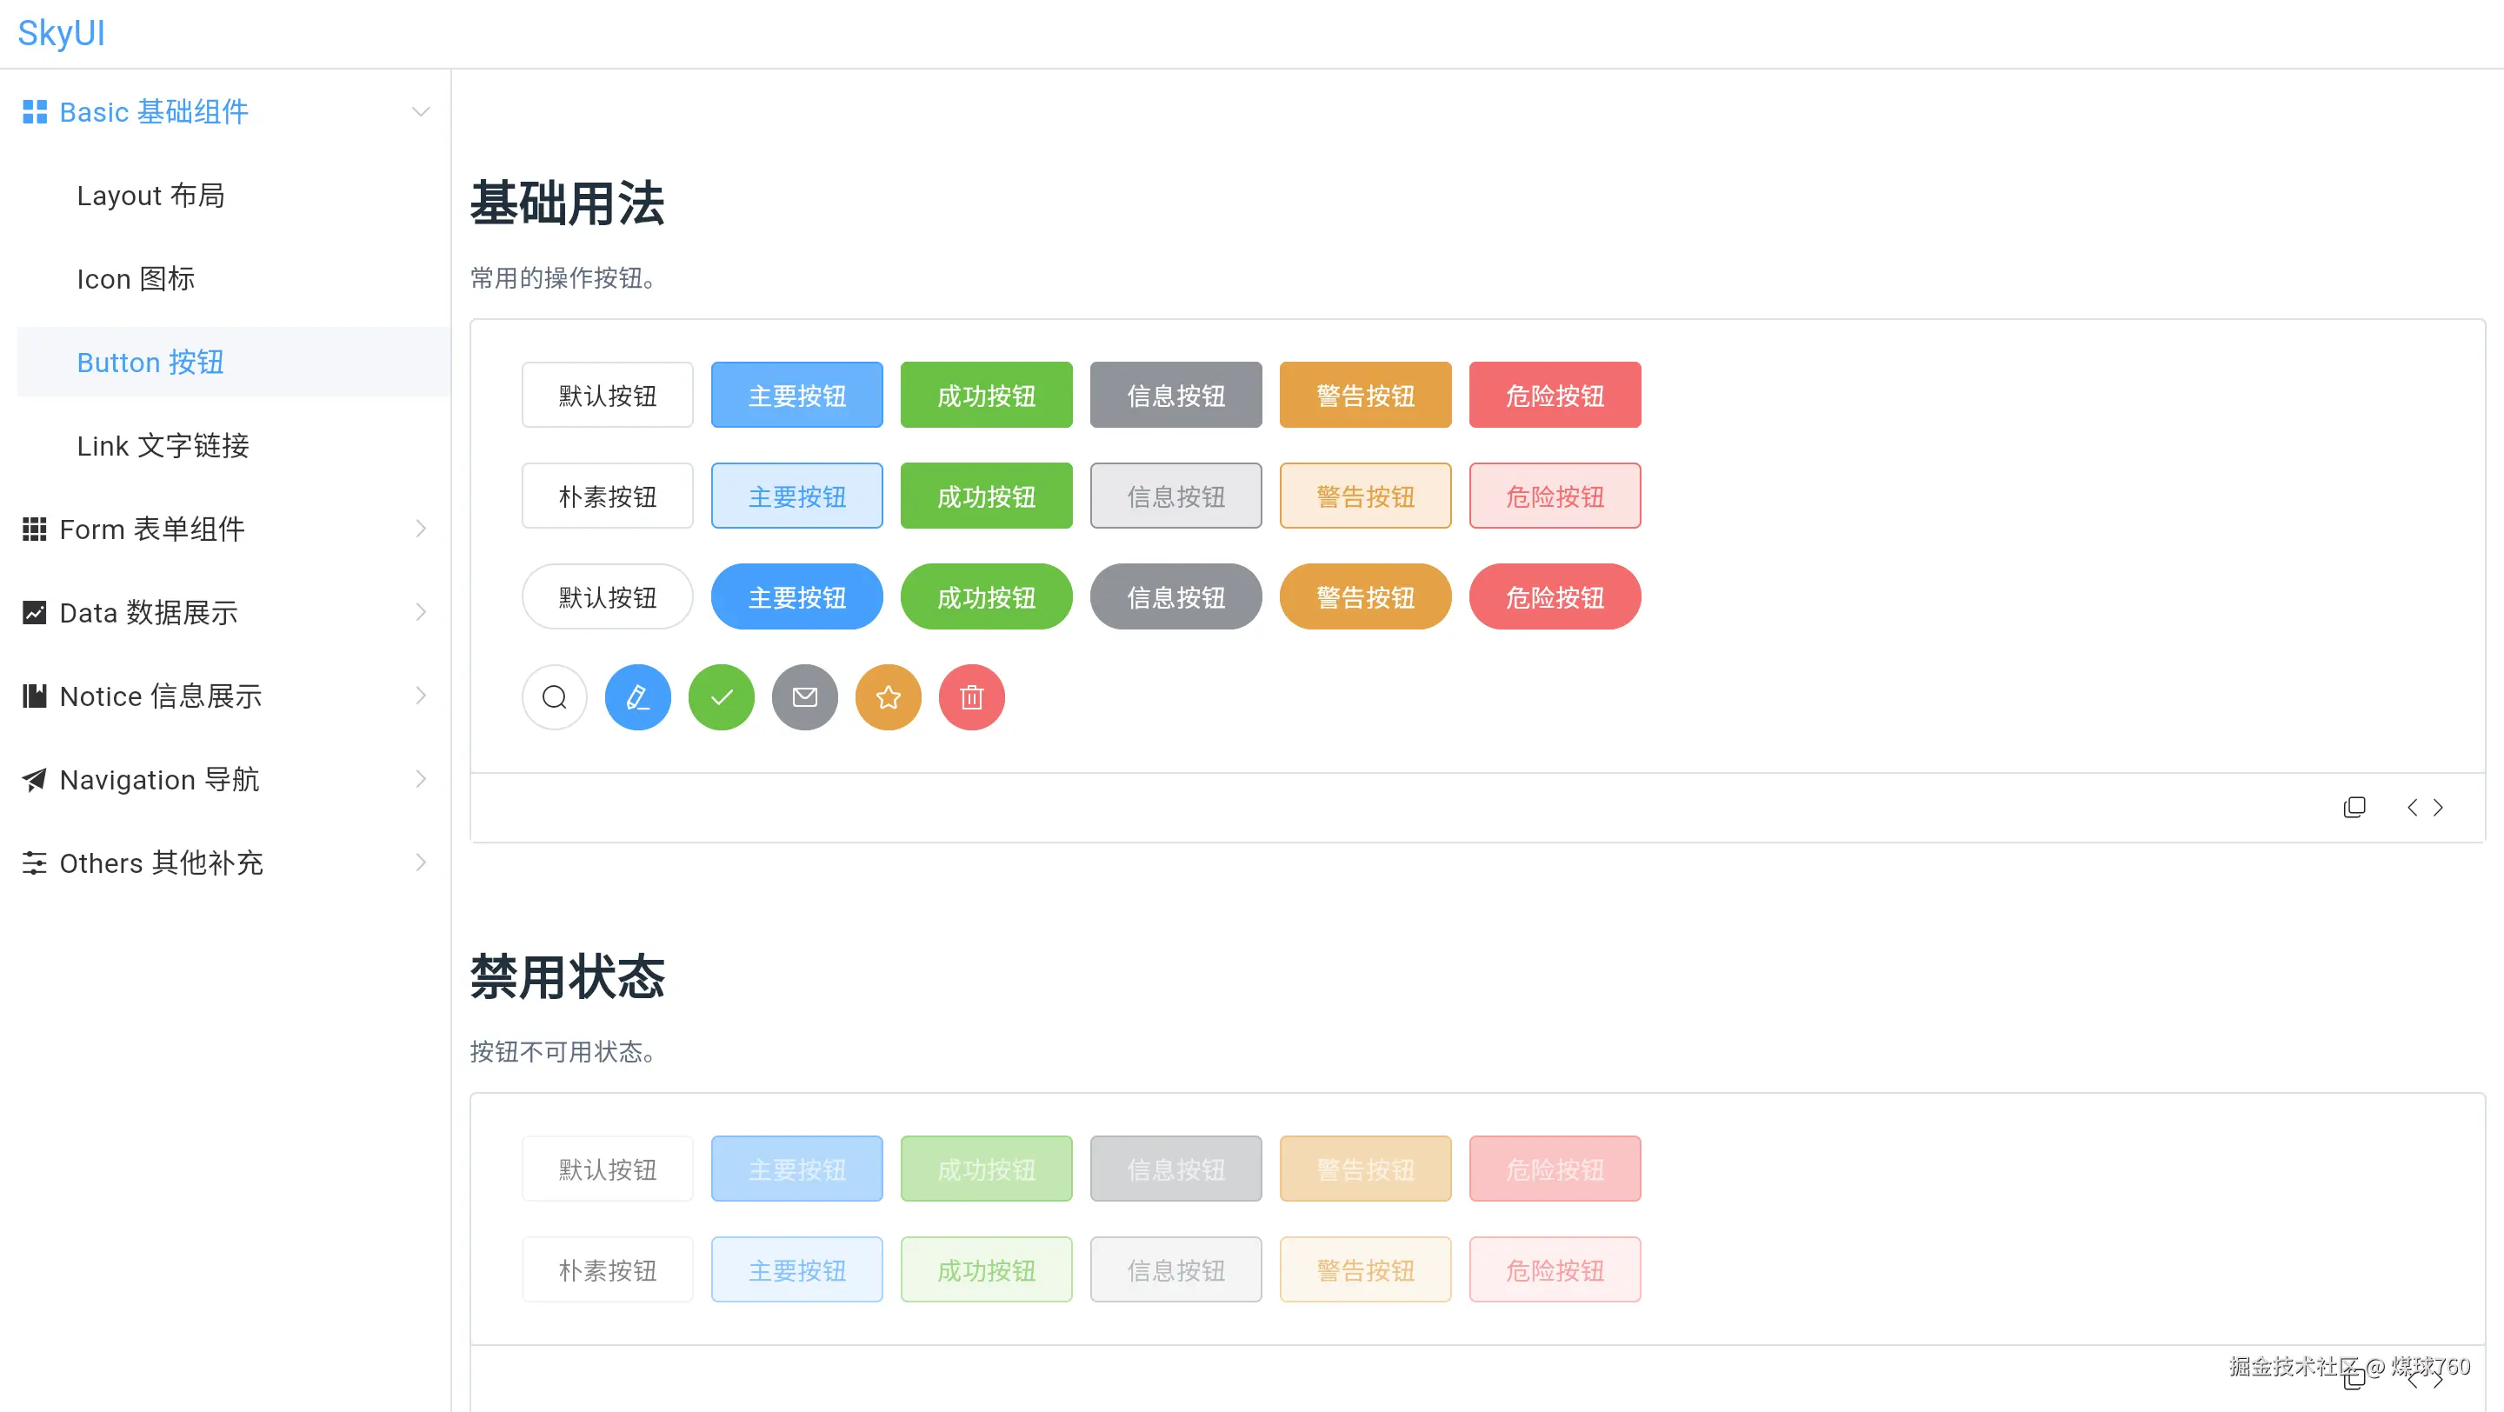This screenshot has width=2504, height=1412.
Task: Go to Icon 图标 page
Action: coord(137,279)
